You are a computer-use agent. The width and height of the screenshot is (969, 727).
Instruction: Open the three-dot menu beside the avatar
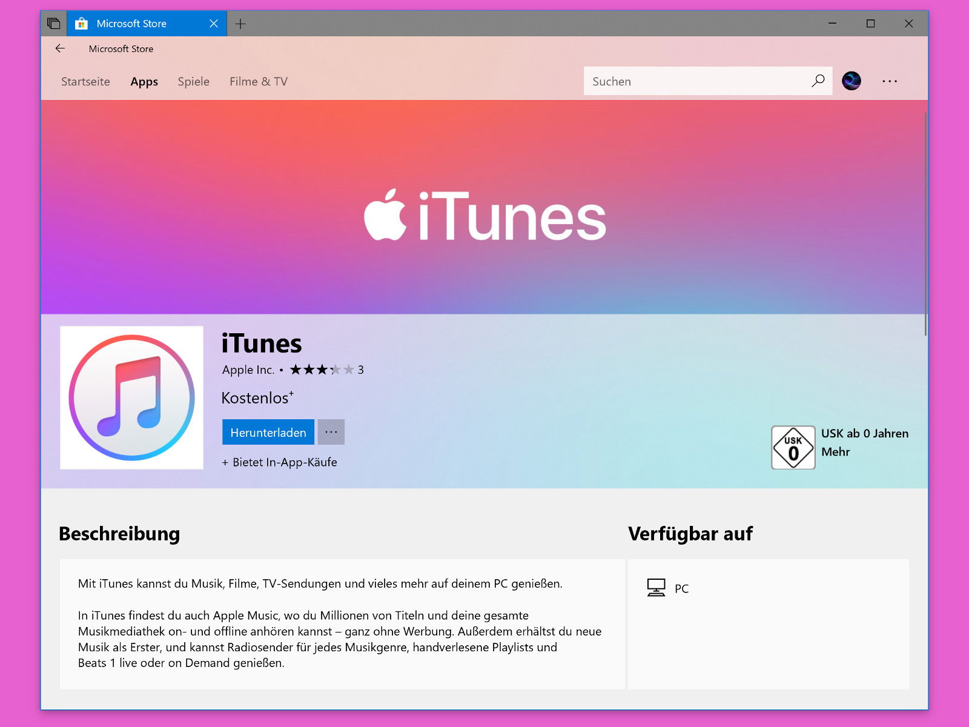pos(890,81)
